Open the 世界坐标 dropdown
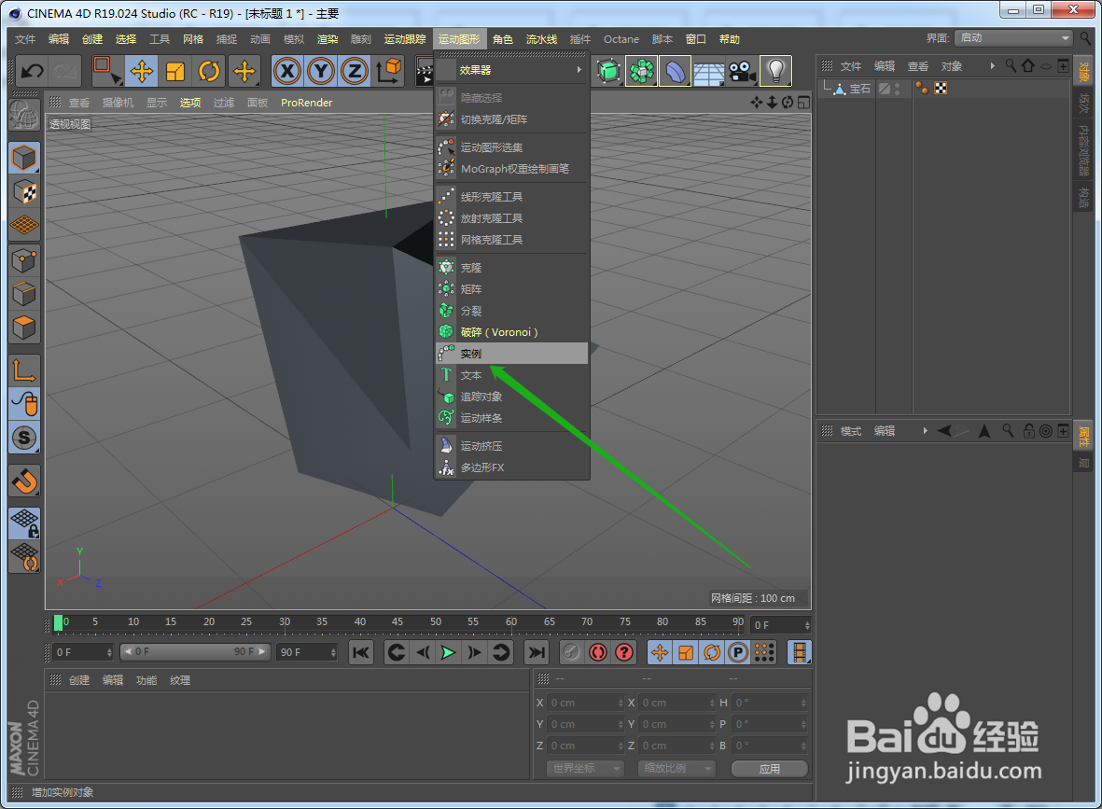1102x809 pixels. coord(585,768)
